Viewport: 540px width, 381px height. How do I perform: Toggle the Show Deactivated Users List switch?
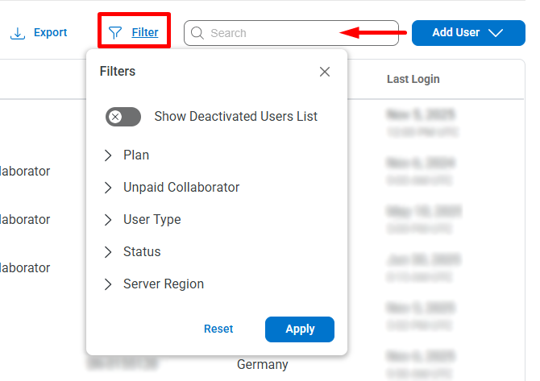click(123, 117)
